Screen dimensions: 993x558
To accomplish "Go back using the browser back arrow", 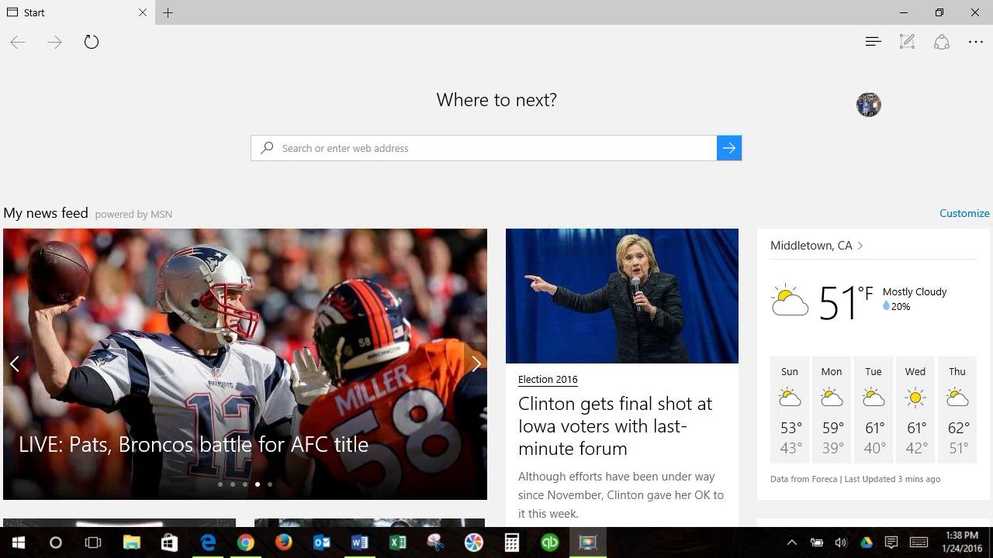I will coord(18,42).
